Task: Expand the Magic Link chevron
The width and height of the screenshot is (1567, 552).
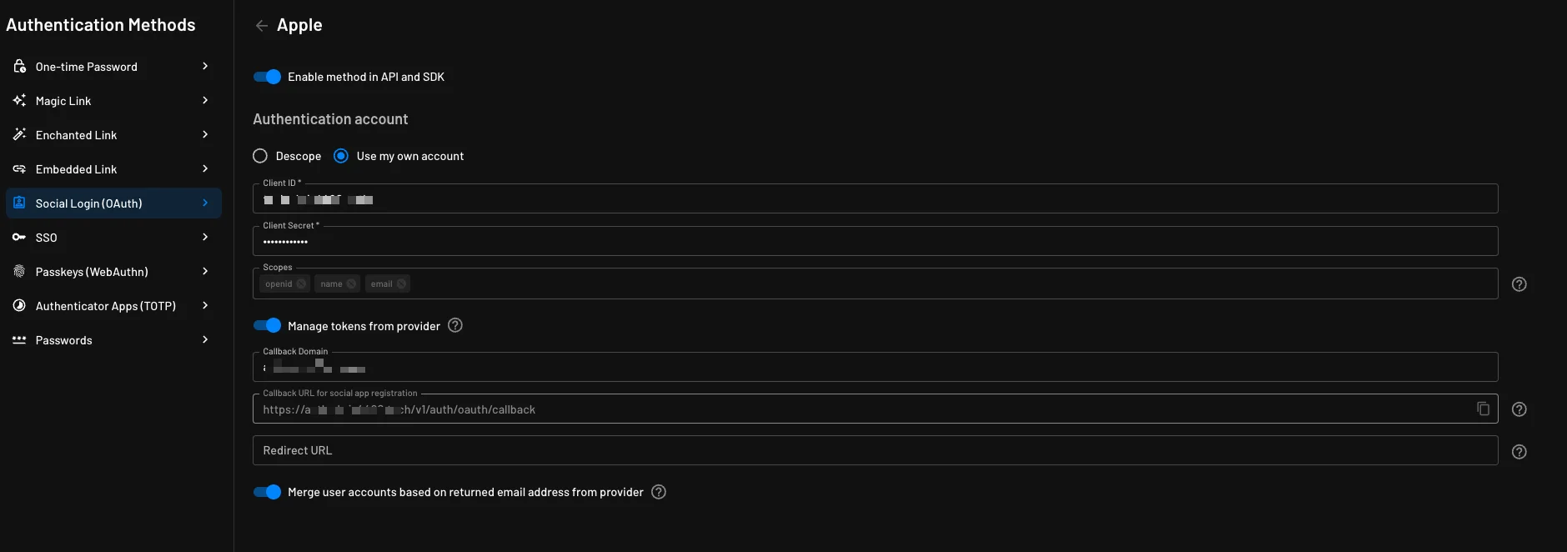Action: point(205,101)
